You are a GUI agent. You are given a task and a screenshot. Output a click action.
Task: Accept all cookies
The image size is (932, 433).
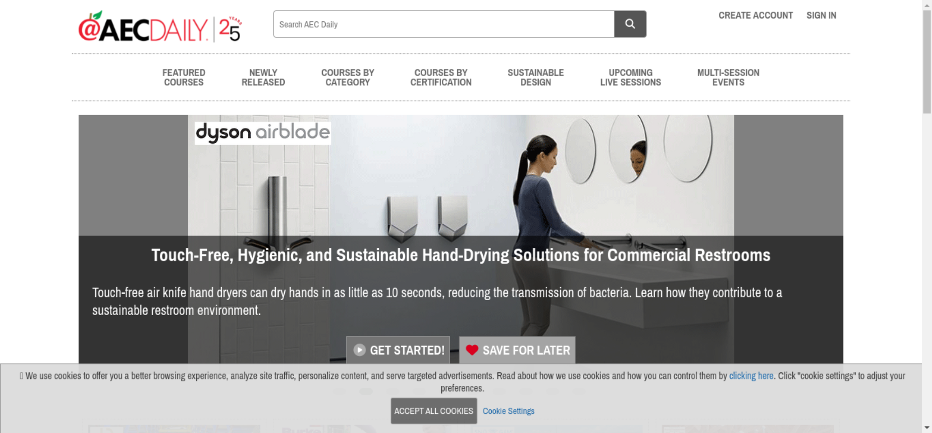click(x=433, y=411)
